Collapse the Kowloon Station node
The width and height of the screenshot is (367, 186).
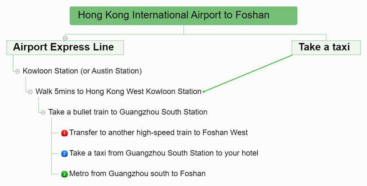tap(18, 71)
